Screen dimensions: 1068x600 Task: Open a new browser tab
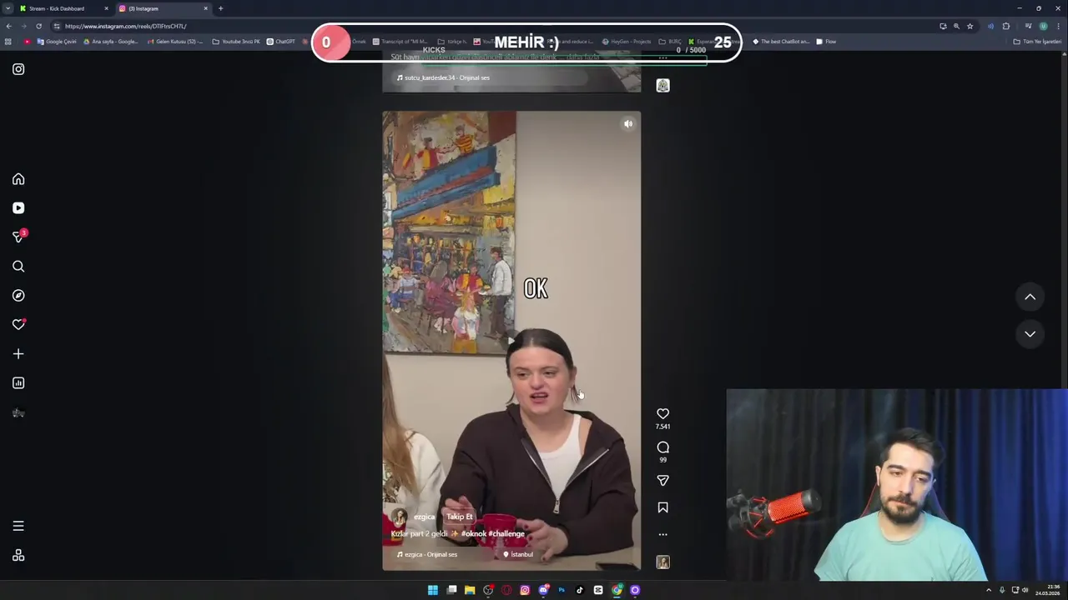coord(220,8)
